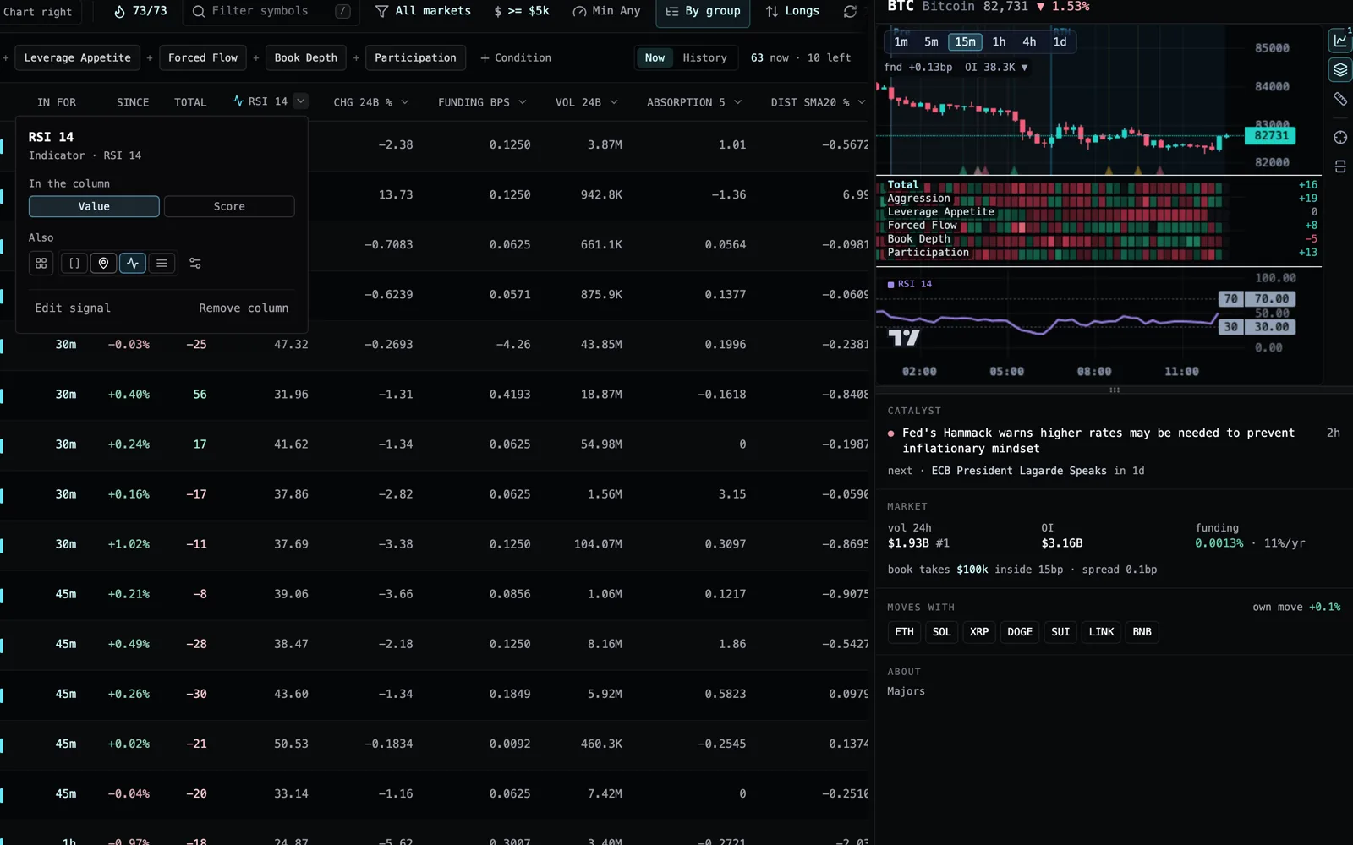Screen dimensions: 1353x845
Task: Switch to the Now view
Action: tap(655, 57)
